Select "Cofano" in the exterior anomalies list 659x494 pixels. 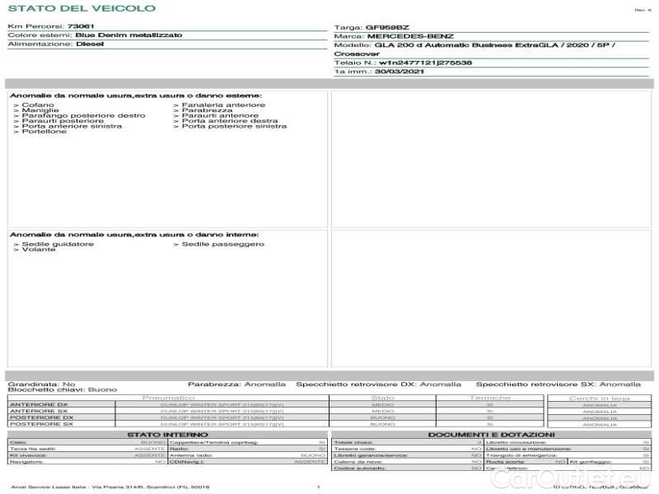[38, 105]
